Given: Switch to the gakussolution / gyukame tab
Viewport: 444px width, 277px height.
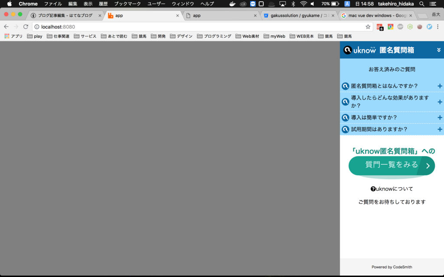Looking at the screenshot, I should tap(300, 16).
